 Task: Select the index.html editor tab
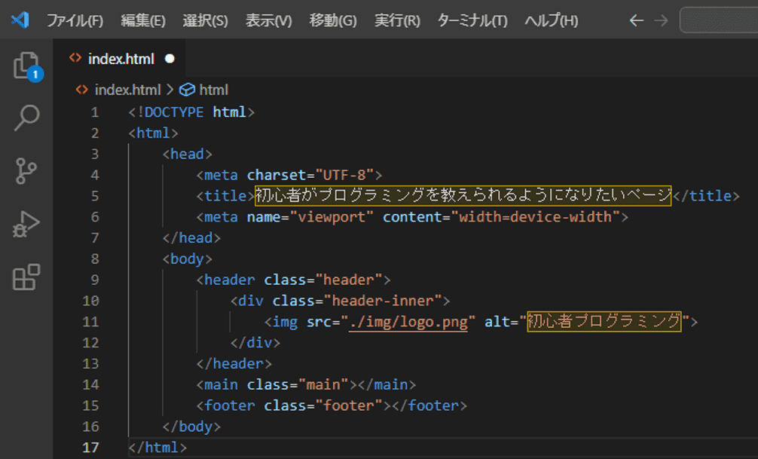[119, 59]
